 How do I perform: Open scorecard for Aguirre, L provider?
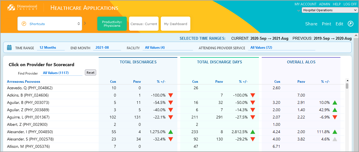pos(28,117)
